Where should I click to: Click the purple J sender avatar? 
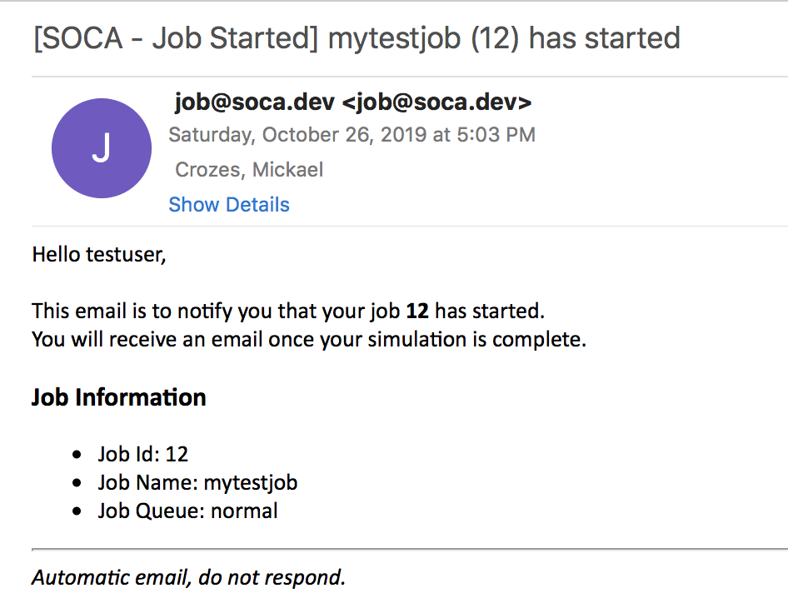click(x=102, y=148)
